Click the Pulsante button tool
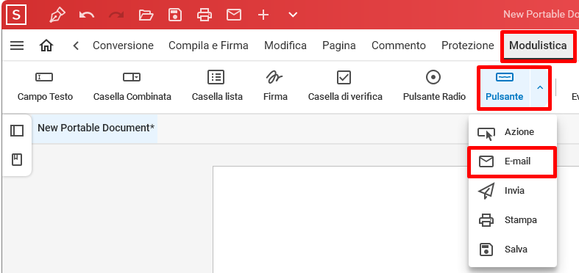579x273 pixels. click(505, 87)
